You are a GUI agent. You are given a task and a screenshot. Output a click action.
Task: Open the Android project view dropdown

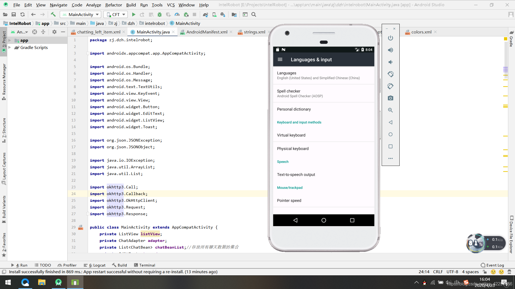[20, 32]
